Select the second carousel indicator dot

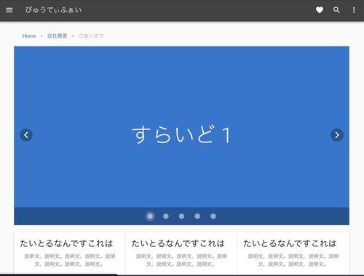pyautogui.click(x=166, y=216)
